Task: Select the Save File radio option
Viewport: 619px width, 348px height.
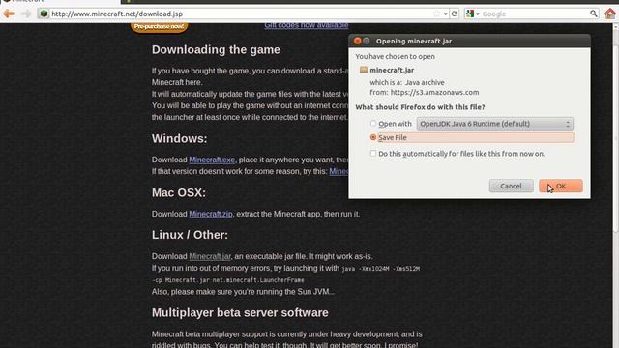Action: [373, 137]
